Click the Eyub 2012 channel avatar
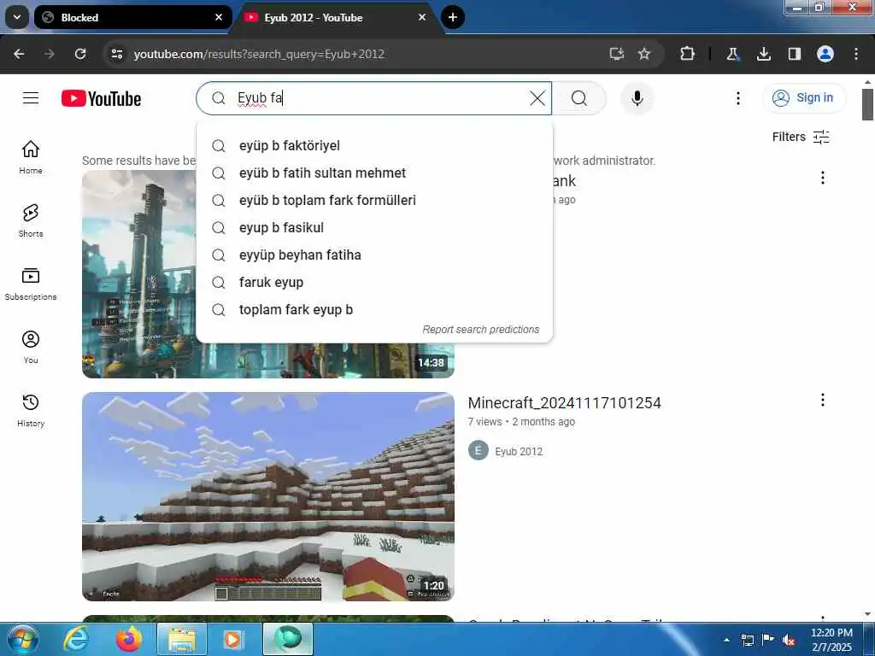This screenshot has height=656, width=875. pos(479,451)
